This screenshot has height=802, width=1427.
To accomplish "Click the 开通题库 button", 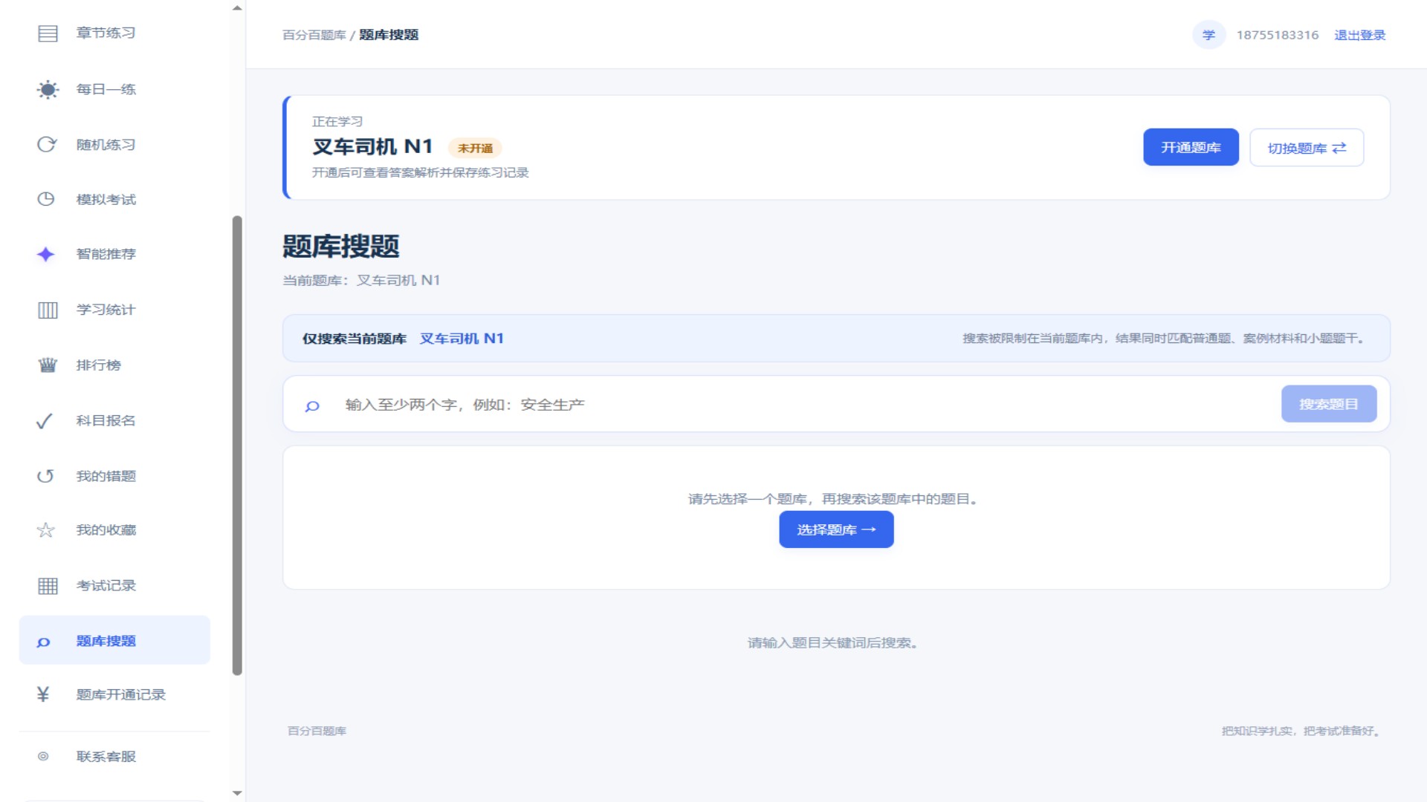I will pos(1191,147).
